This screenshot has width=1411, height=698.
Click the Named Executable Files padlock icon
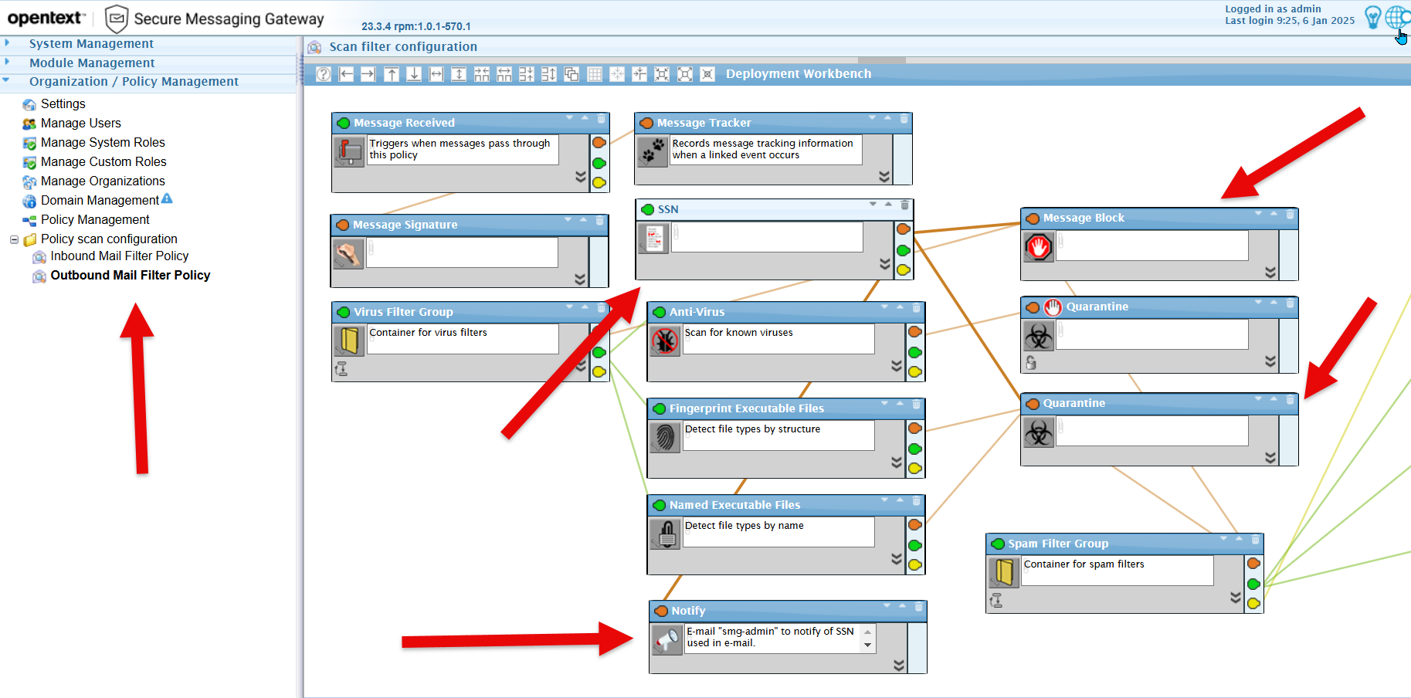click(664, 534)
